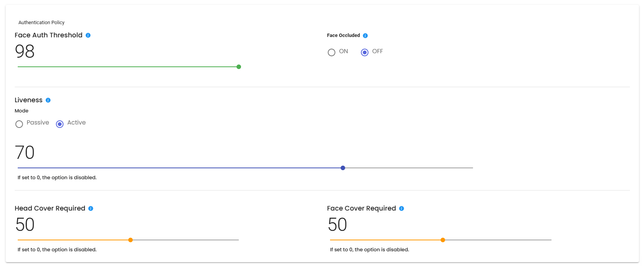Click the Face Cover Required info icon
642x266 pixels.
401,208
